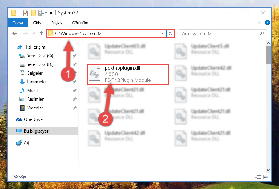The image size is (279, 189).
Task: Click the search magnifier icon
Action: click(262, 33)
